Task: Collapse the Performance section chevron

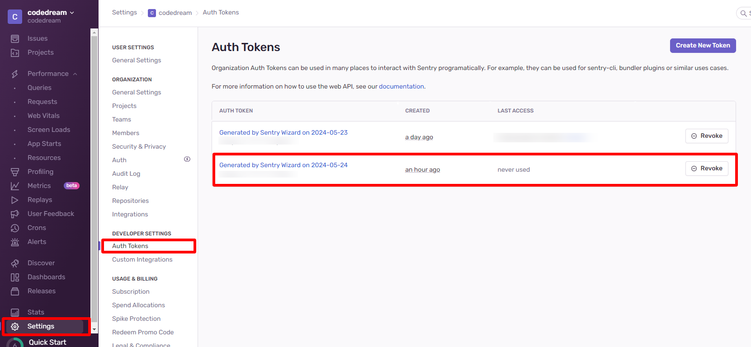Action: (75, 74)
